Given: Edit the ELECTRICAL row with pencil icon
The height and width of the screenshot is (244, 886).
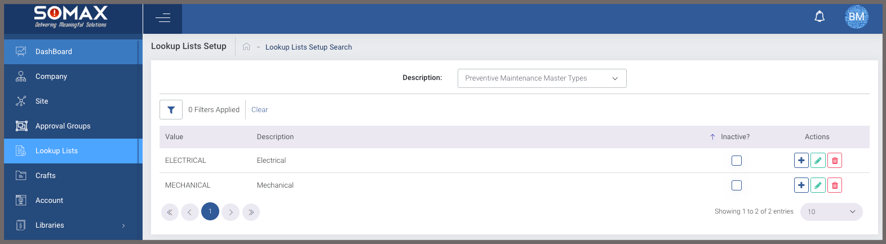Looking at the screenshot, I should pyautogui.click(x=818, y=161).
